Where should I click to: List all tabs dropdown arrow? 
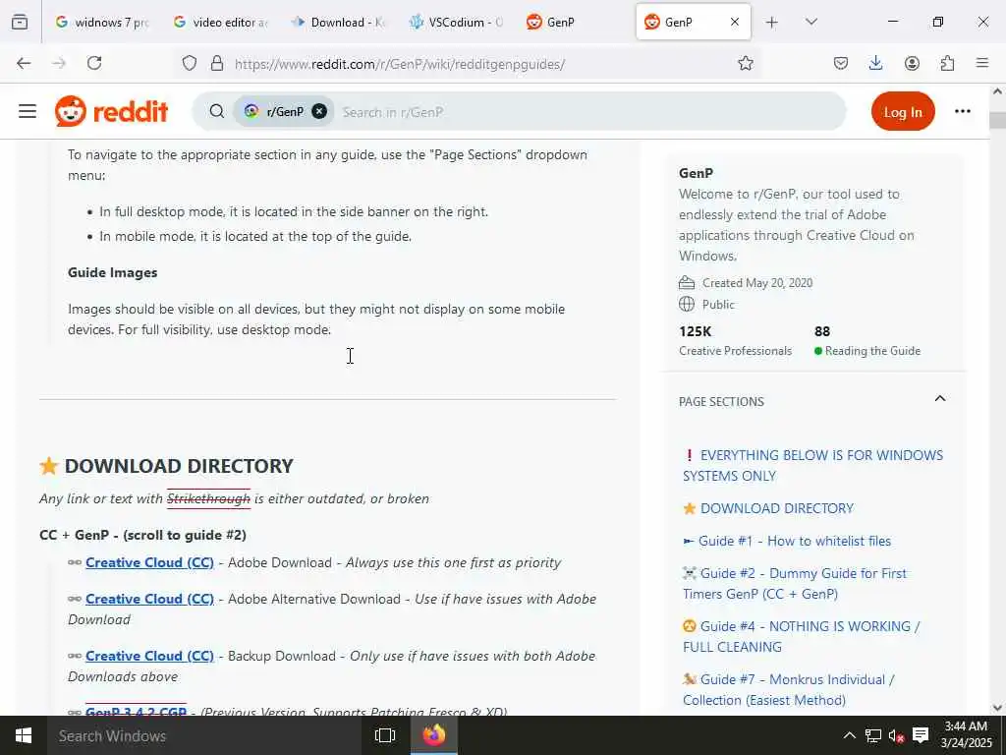pyautogui.click(x=810, y=22)
